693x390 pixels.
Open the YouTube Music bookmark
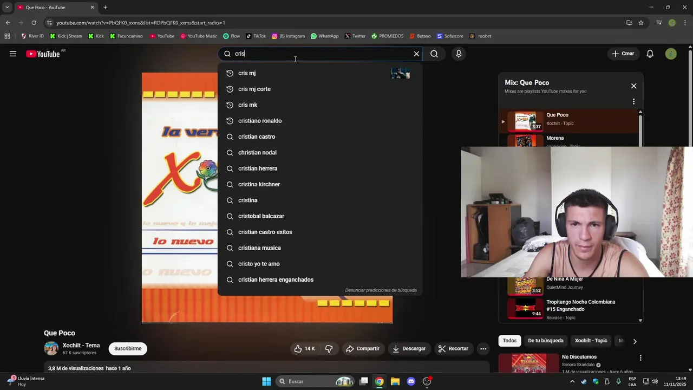pyautogui.click(x=199, y=36)
